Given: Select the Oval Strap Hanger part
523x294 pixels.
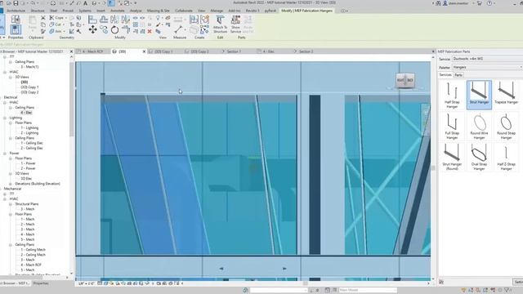Looking at the screenshot, I should tap(479, 157).
